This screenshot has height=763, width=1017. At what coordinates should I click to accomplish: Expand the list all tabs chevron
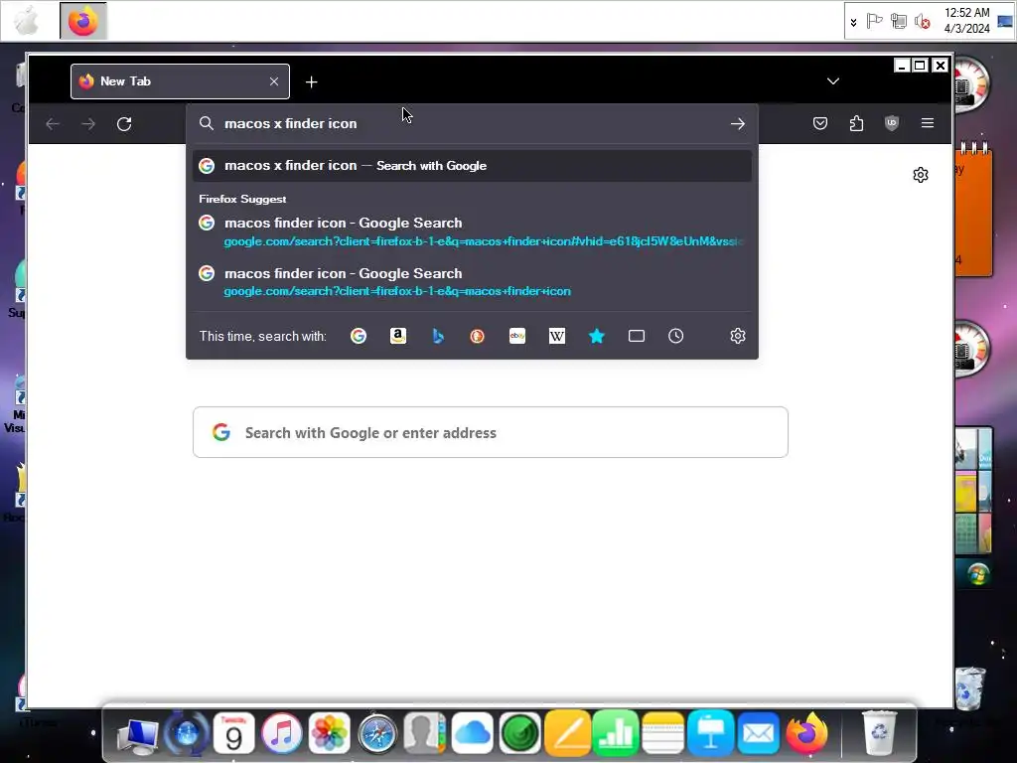[x=833, y=81]
